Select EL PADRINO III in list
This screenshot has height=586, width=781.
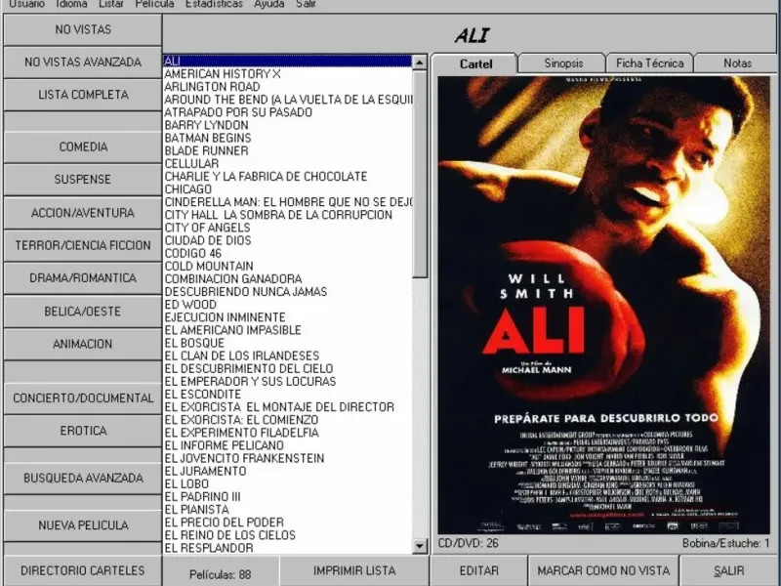coord(287,497)
